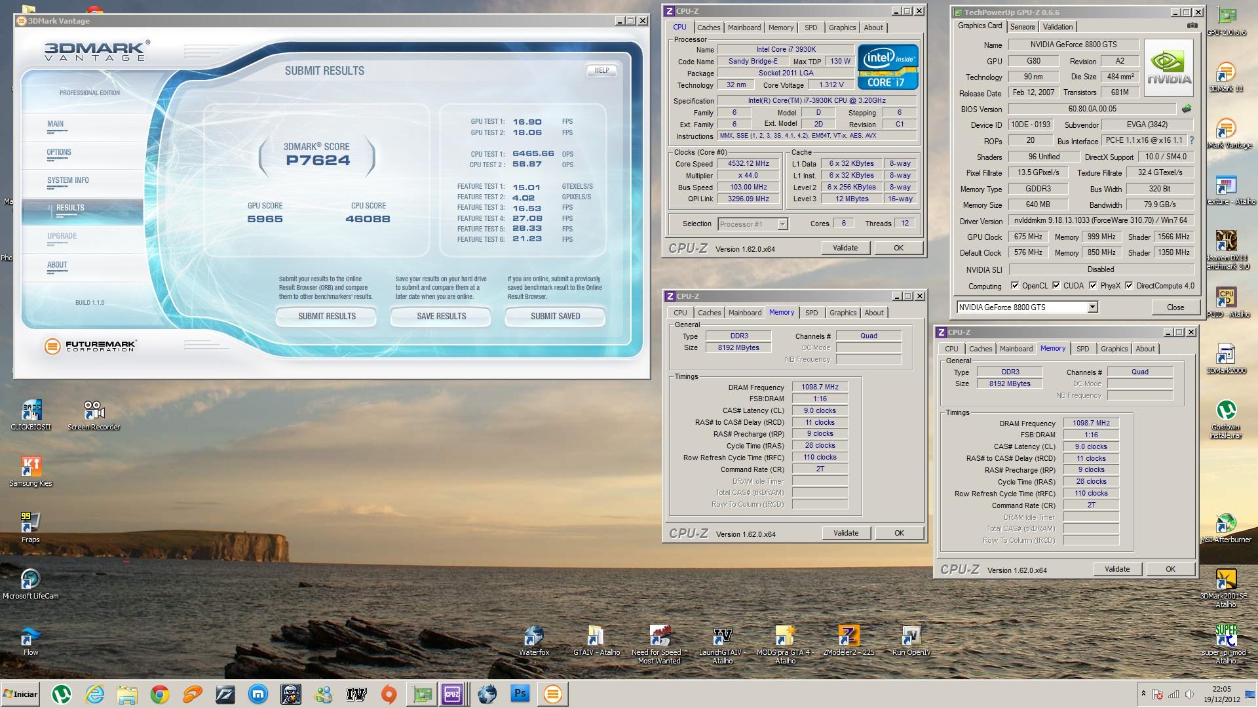Open the Flow desktop shortcut
Viewport: 1258px width, 708px height.
(x=31, y=641)
